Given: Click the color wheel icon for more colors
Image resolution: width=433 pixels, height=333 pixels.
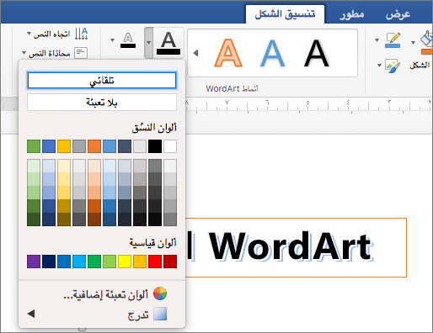Looking at the screenshot, I should tap(160, 293).
